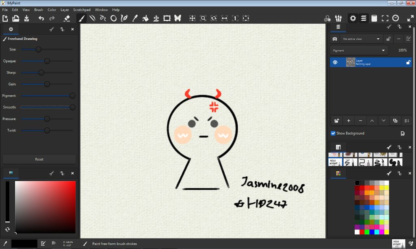Open the Symmetry butterfly tool
This screenshot has width=416, height=249.
(178, 18)
